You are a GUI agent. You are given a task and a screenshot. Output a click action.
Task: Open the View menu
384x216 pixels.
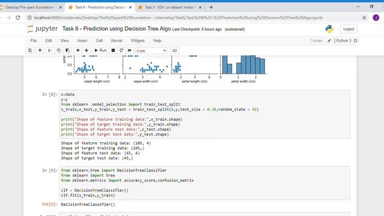(65, 41)
